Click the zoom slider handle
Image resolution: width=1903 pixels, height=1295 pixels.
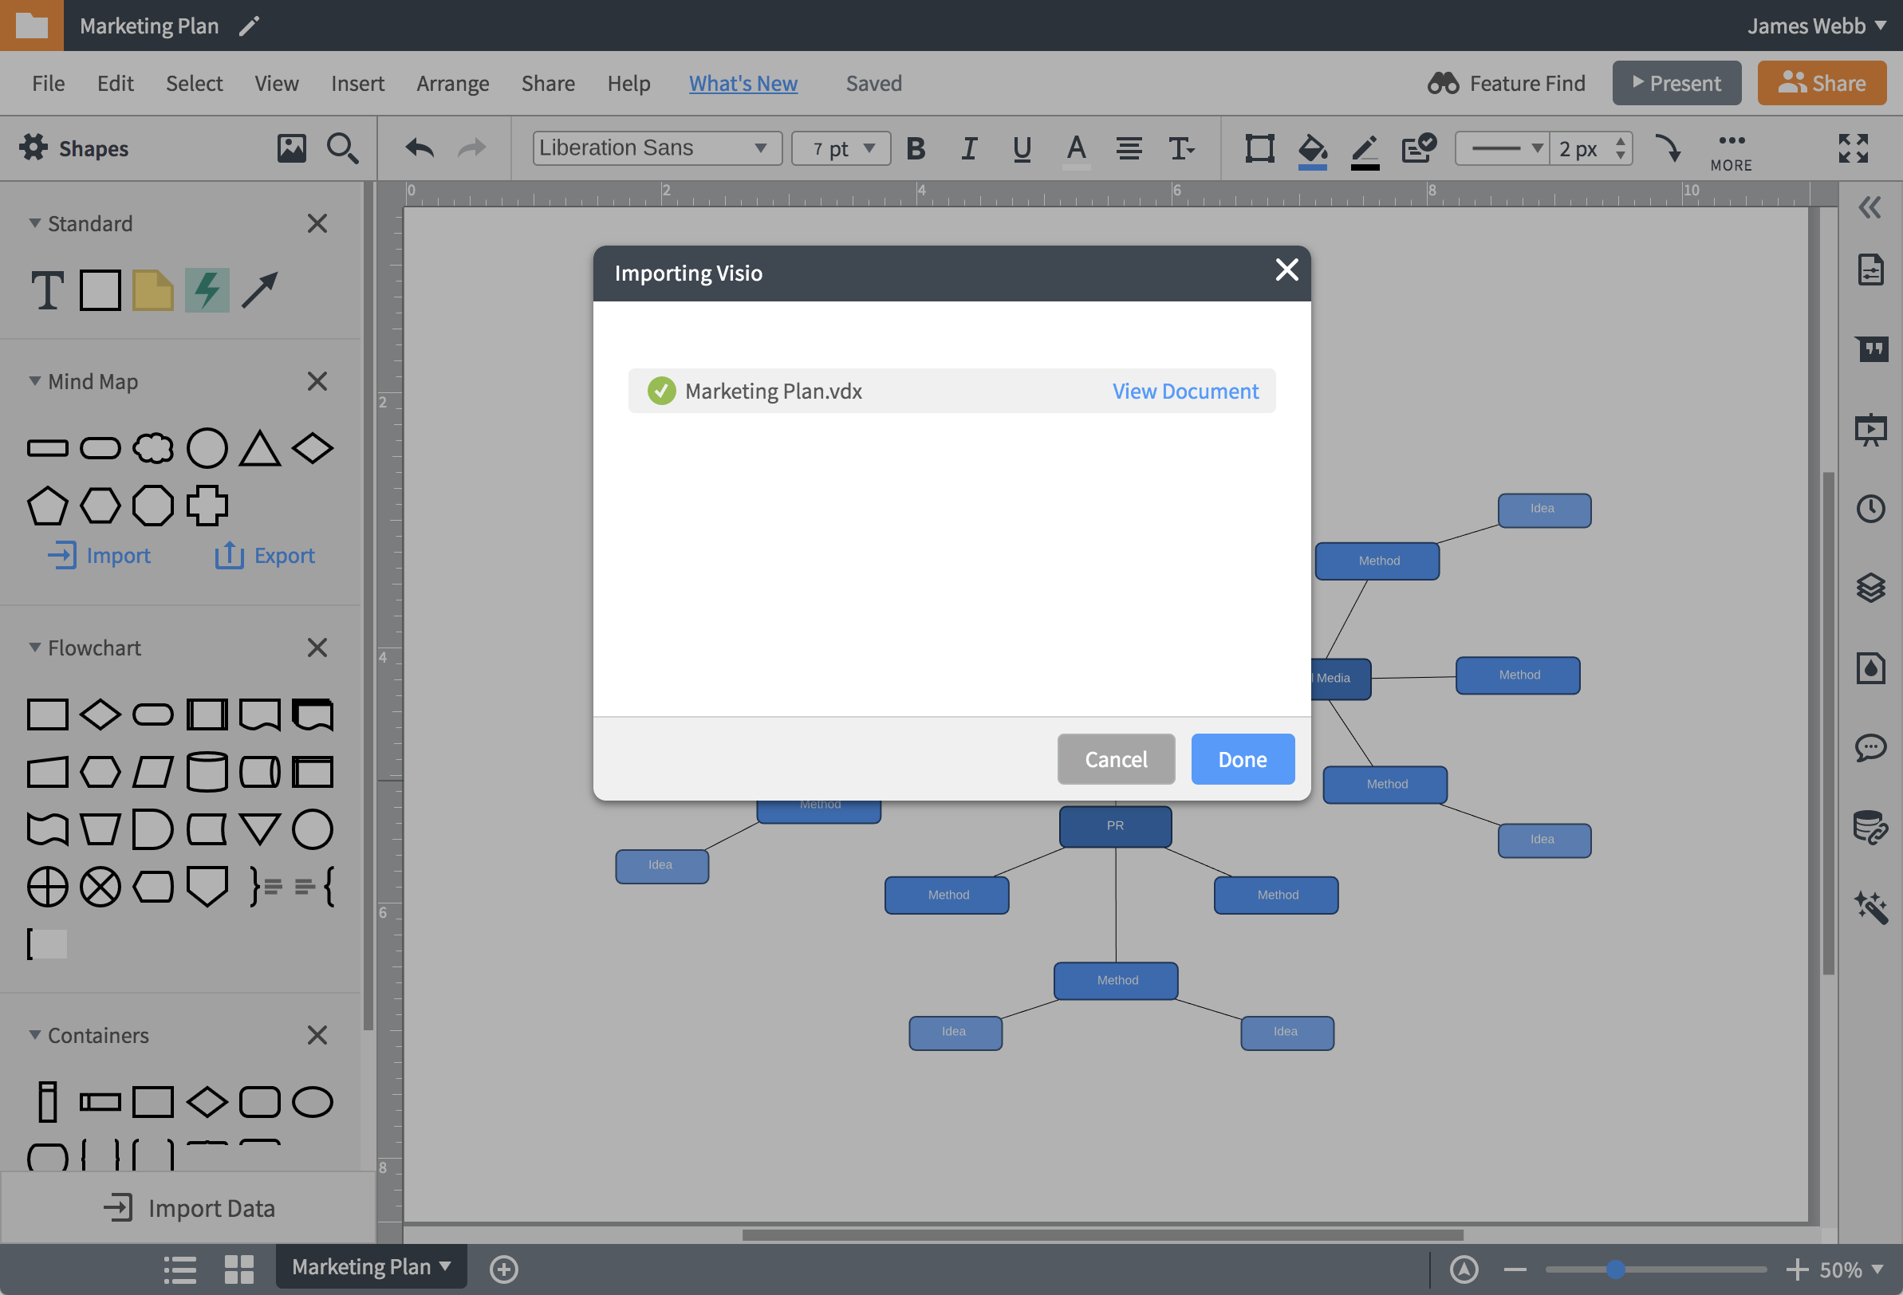click(x=1615, y=1269)
